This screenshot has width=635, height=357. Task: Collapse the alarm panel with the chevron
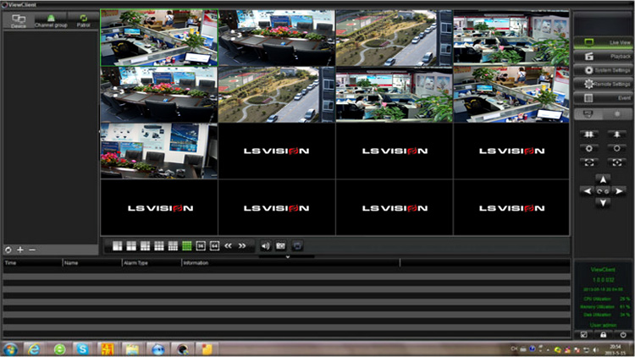pos(288,256)
